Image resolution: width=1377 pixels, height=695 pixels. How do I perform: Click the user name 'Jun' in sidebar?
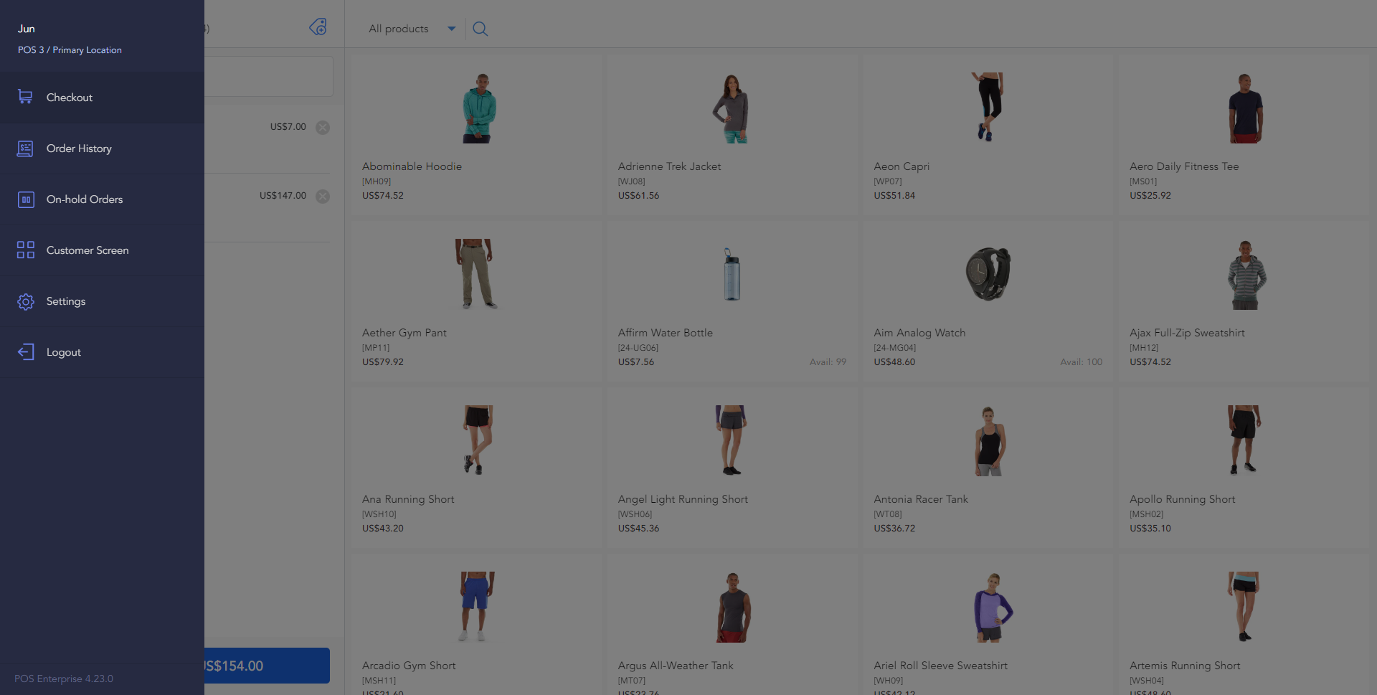click(x=27, y=29)
